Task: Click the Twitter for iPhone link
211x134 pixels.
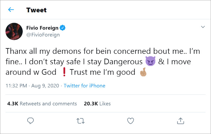Action: click(84, 86)
